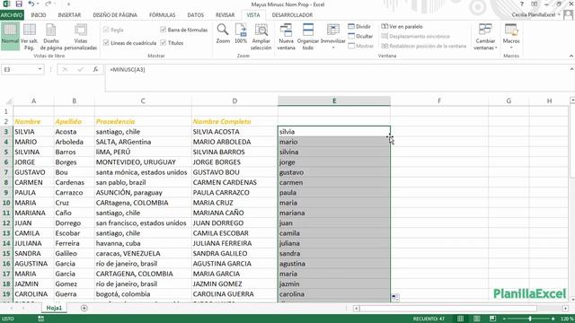Viewport: 575px width, 323px height.
Task: Open Undo history dropdown arrow
Action: [38, 4]
